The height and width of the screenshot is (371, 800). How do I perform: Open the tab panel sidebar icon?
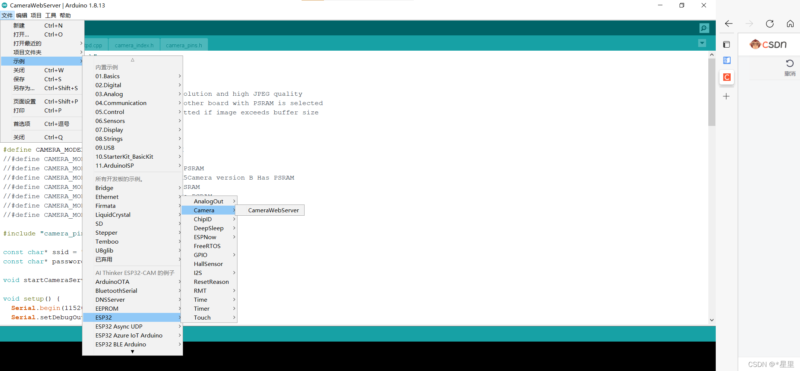(x=727, y=45)
